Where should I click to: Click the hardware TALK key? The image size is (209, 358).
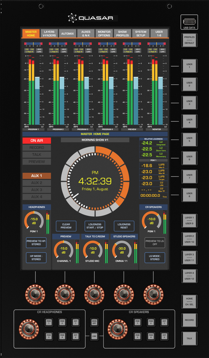pyautogui.click(x=189, y=338)
